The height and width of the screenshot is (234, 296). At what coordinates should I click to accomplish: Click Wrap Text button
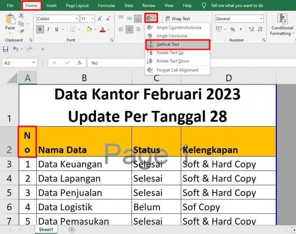tap(178, 19)
